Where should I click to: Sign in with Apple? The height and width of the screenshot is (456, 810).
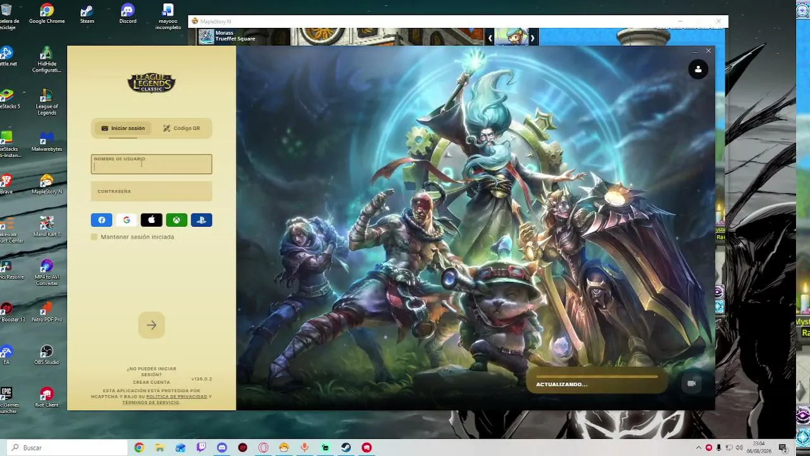click(151, 220)
